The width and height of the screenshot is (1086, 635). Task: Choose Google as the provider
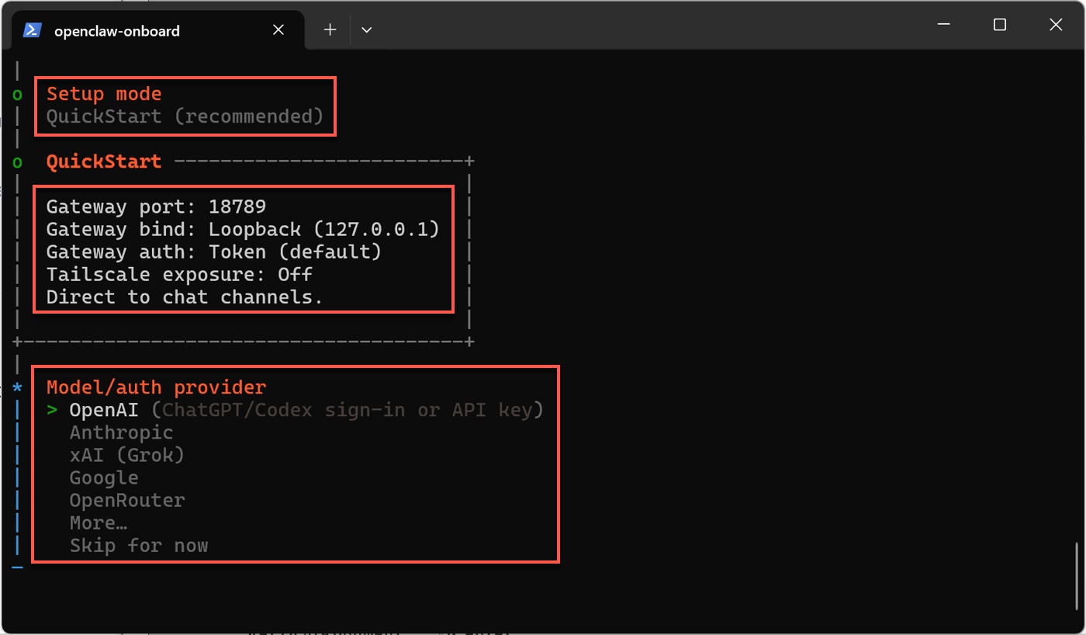[x=104, y=477]
